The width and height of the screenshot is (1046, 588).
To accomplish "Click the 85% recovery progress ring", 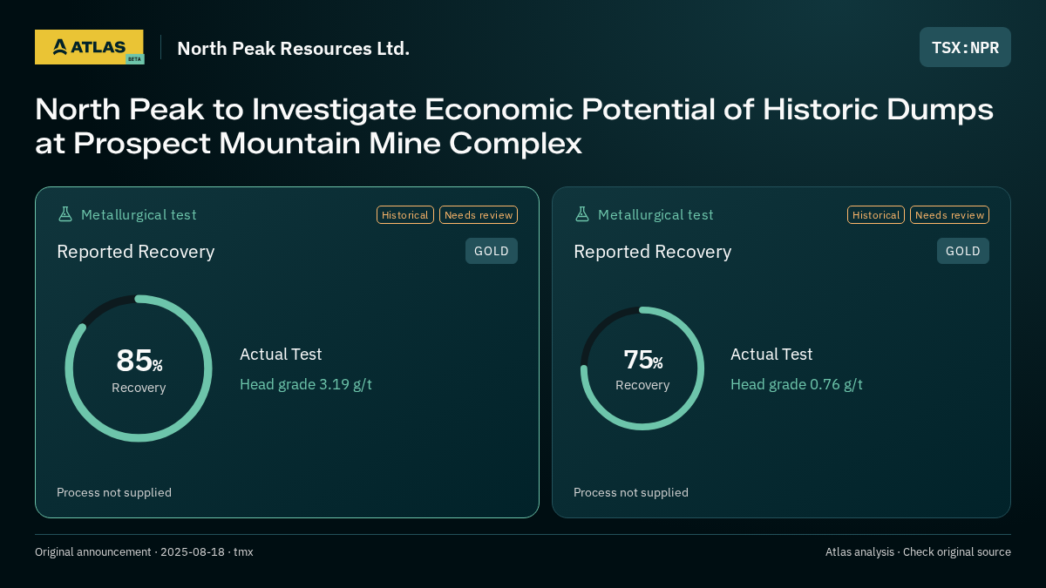I will point(139,368).
